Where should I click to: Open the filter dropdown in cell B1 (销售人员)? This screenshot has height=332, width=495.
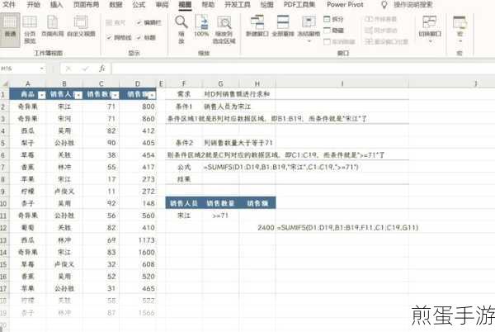click(x=78, y=95)
